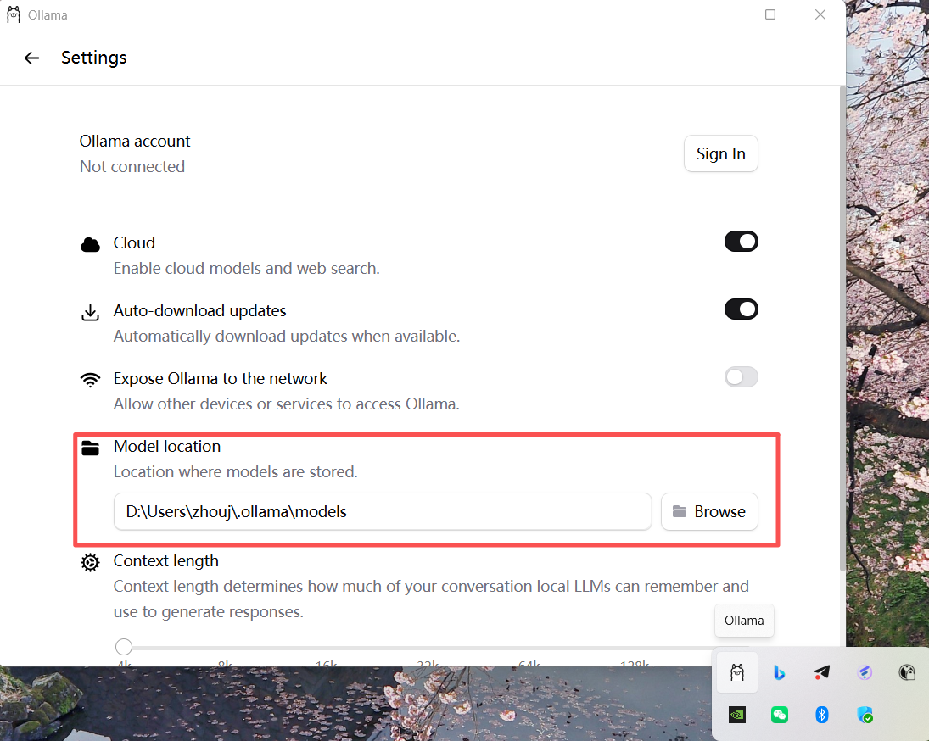Click the folder icon beside Model location
Image resolution: width=929 pixels, height=741 pixels.
pos(90,447)
